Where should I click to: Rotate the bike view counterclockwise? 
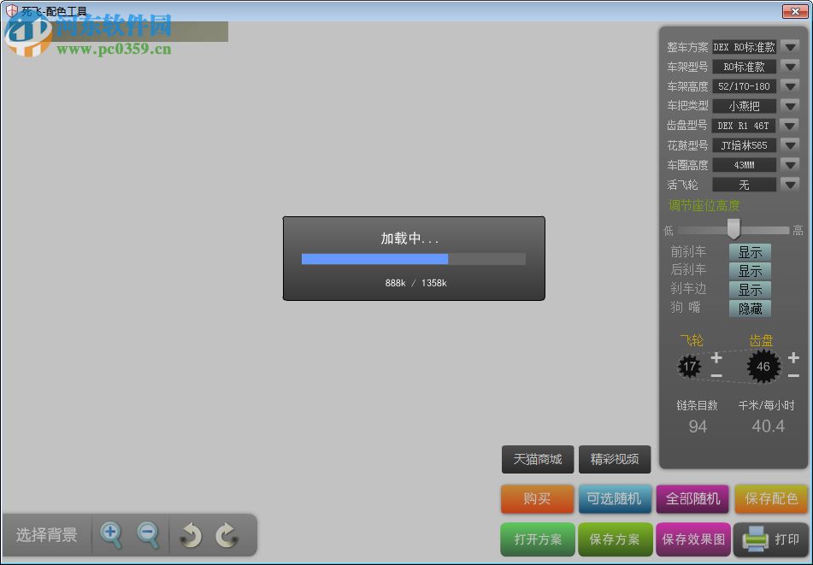[x=191, y=535]
